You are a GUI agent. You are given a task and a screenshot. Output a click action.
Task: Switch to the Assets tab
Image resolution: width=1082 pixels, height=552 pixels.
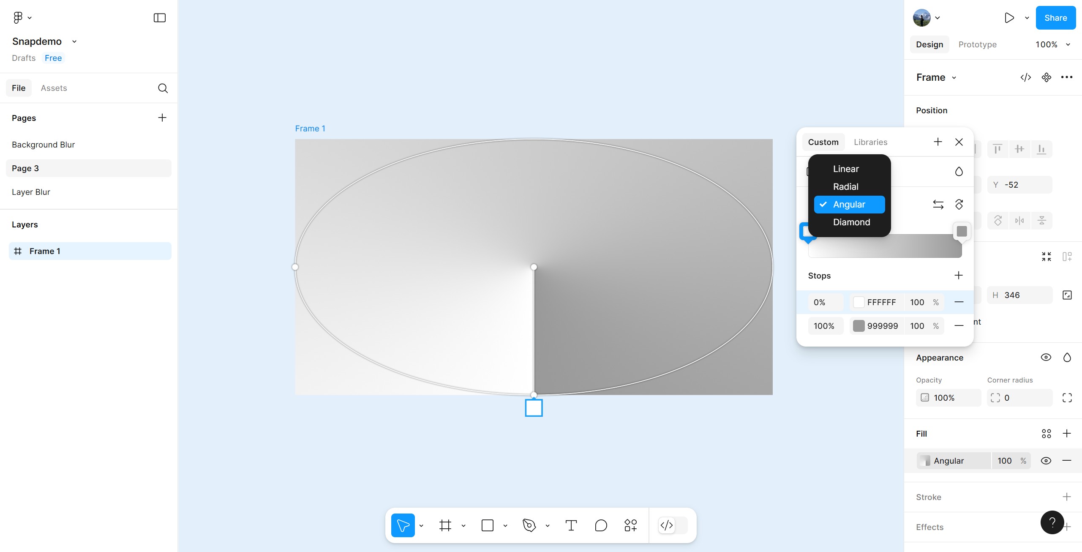(x=54, y=88)
